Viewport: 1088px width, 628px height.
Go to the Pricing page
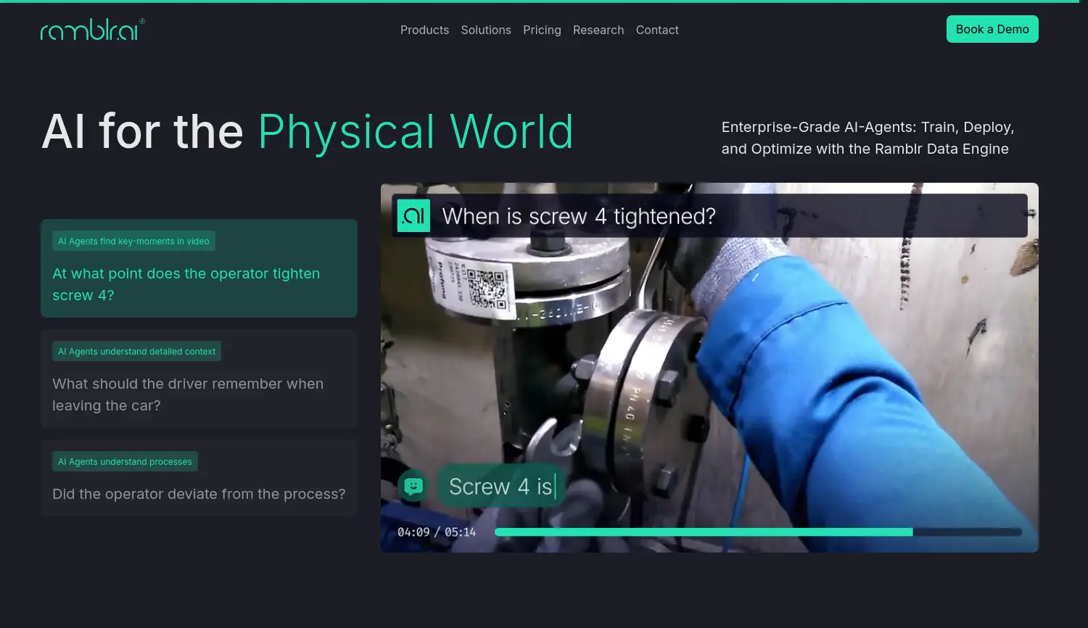pos(542,30)
